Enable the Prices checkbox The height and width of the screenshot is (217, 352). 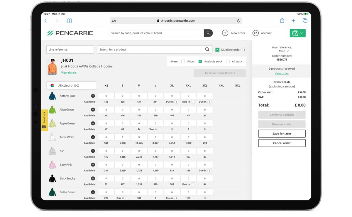(x=183, y=61)
